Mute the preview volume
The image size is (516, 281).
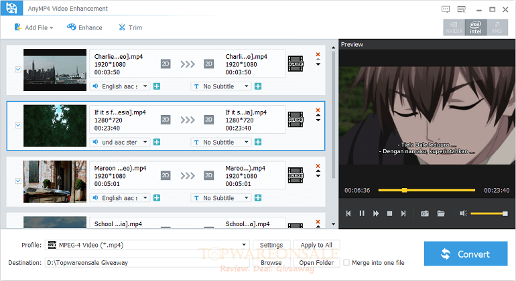point(463,213)
